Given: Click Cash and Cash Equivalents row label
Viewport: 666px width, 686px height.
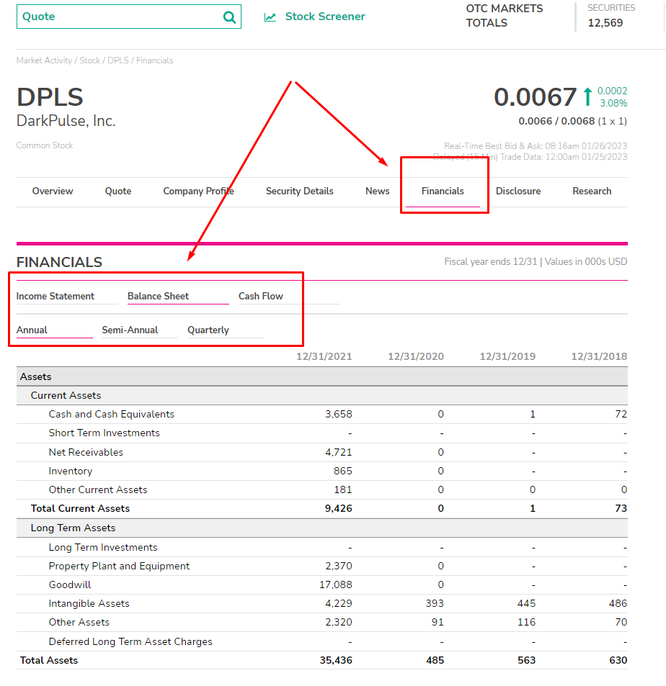Looking at the screenshot, I should [111, 415].
